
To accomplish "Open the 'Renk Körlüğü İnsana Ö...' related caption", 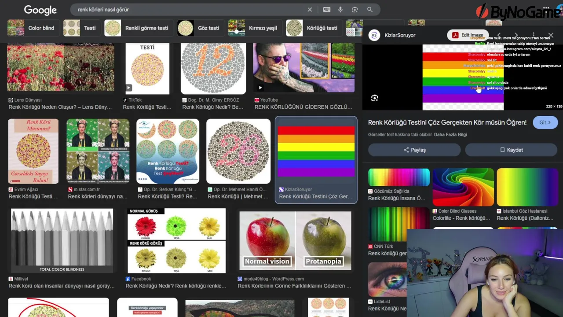I will pyautogui.click(x=397, y=199).
